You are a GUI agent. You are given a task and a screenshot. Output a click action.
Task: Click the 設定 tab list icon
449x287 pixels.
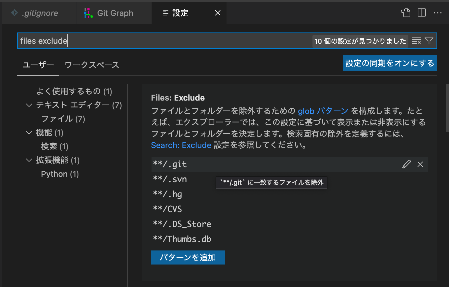coord(165,13)
